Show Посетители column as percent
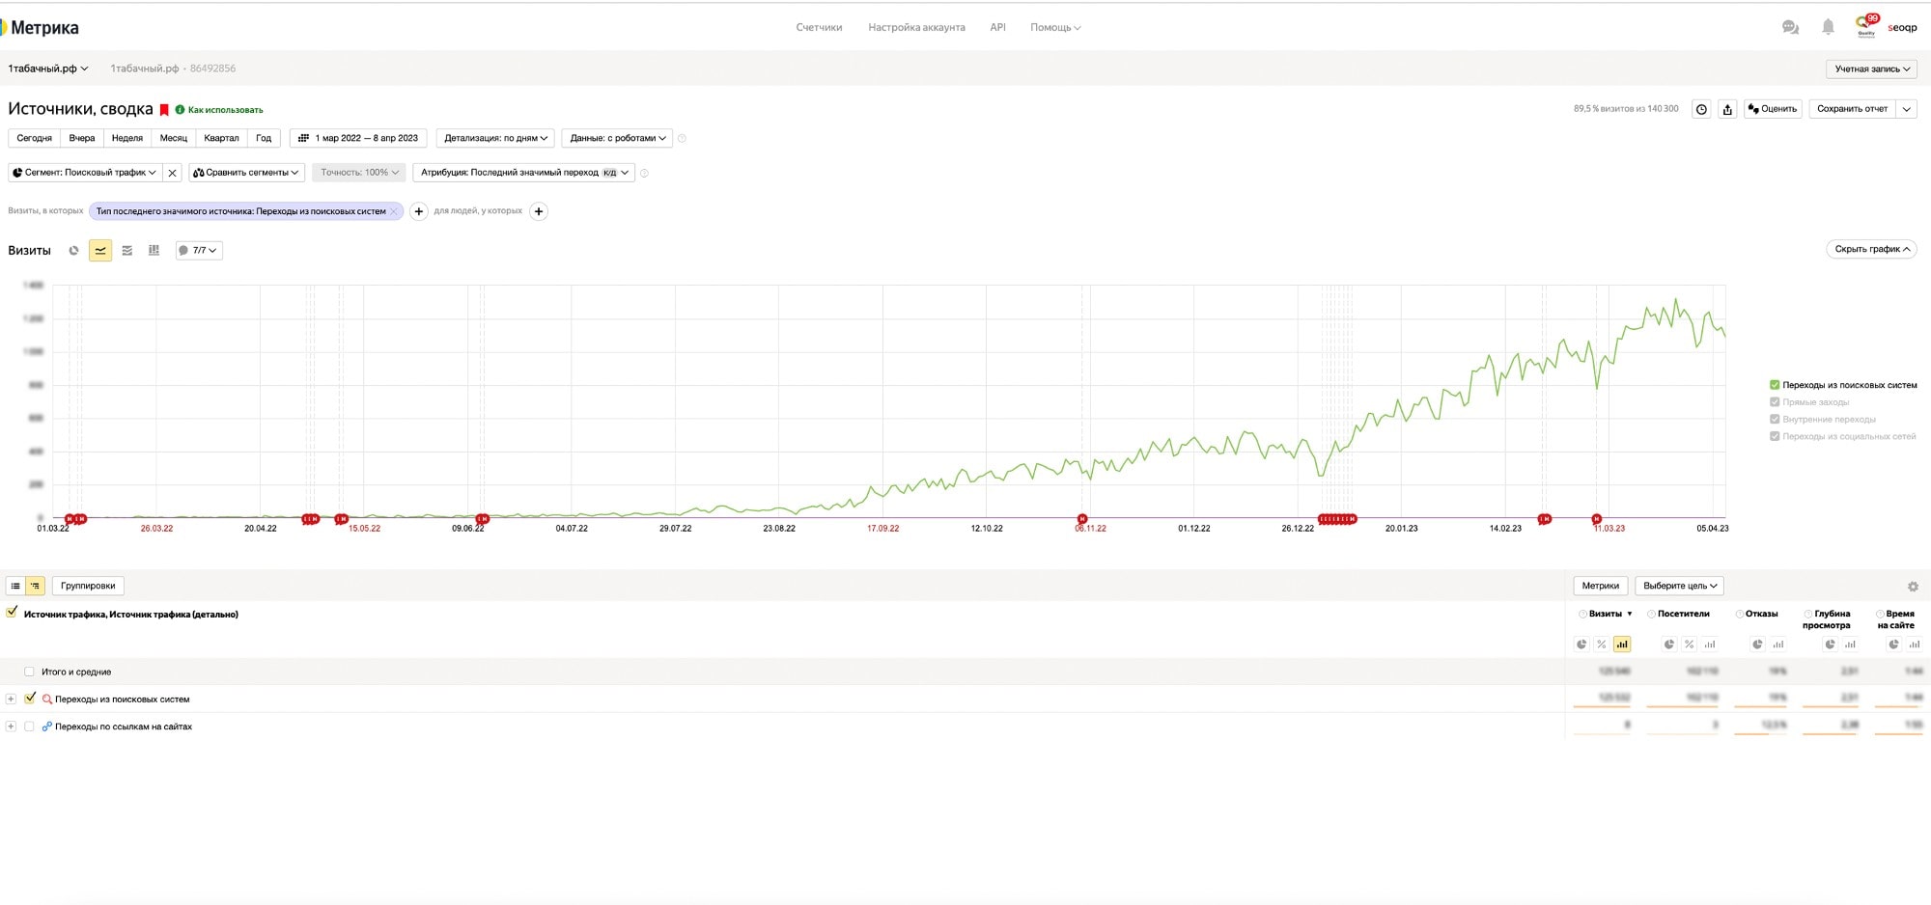 coord(1690,644)
